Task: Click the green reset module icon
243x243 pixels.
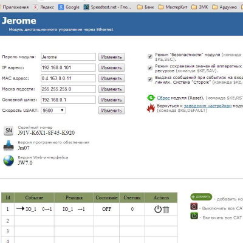Action: pyautogui.click(x=151, y=98)
